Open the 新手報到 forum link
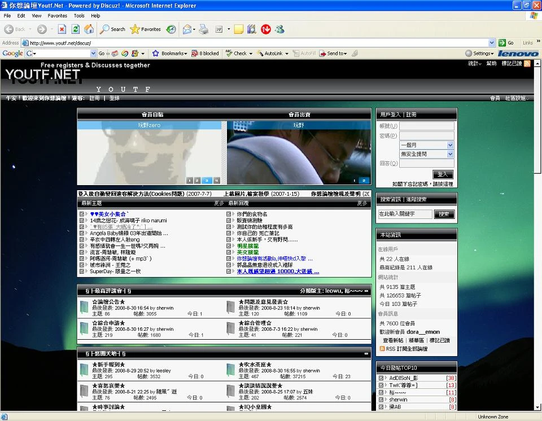Viewport: 542px width, 421px height. tap(108, 365)
